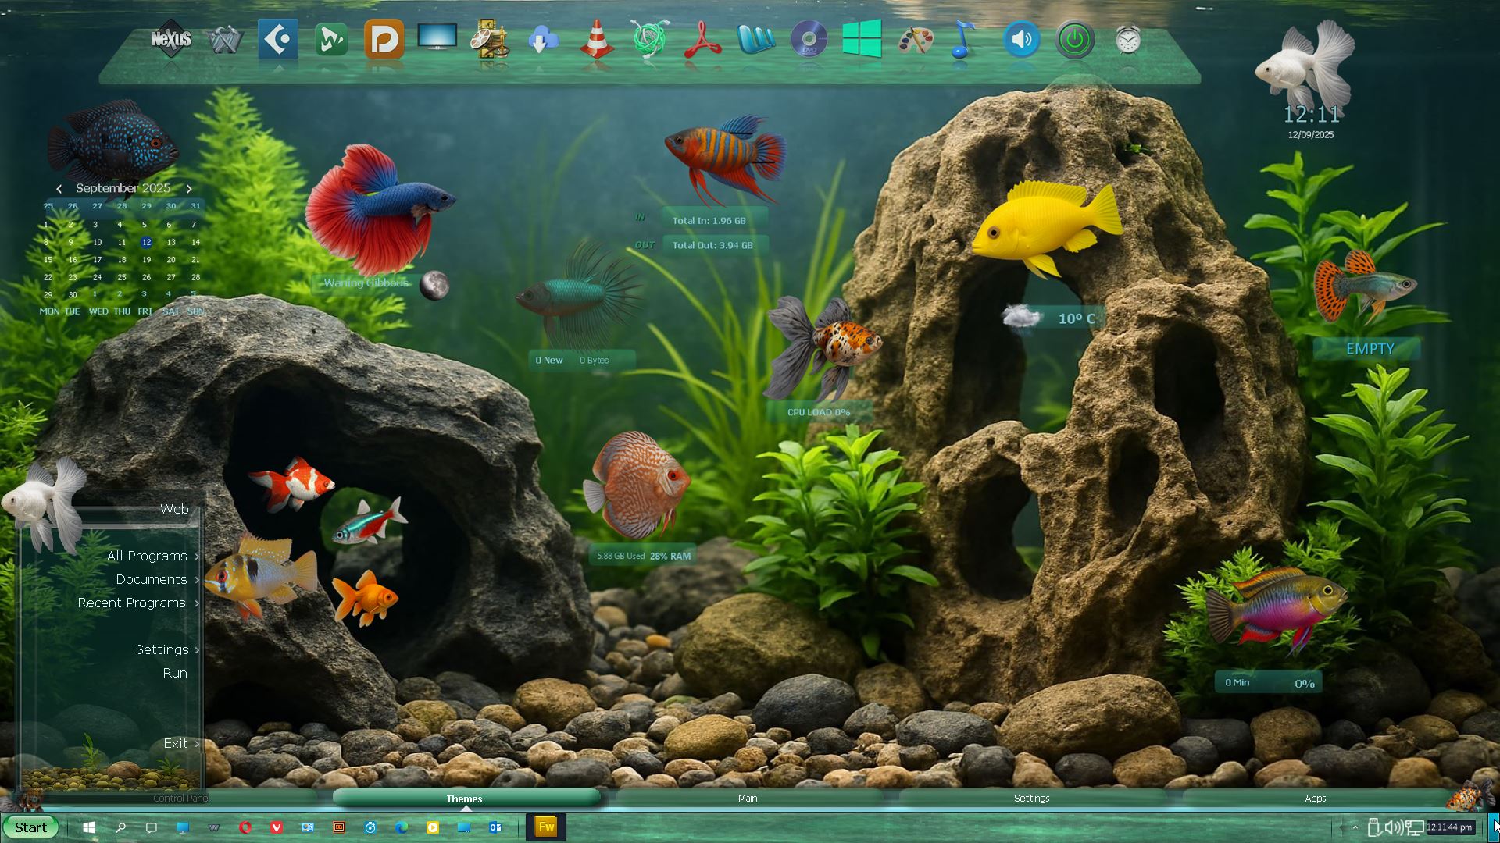Click the Start button
The image size is (1500, 843).
[31, 827]
